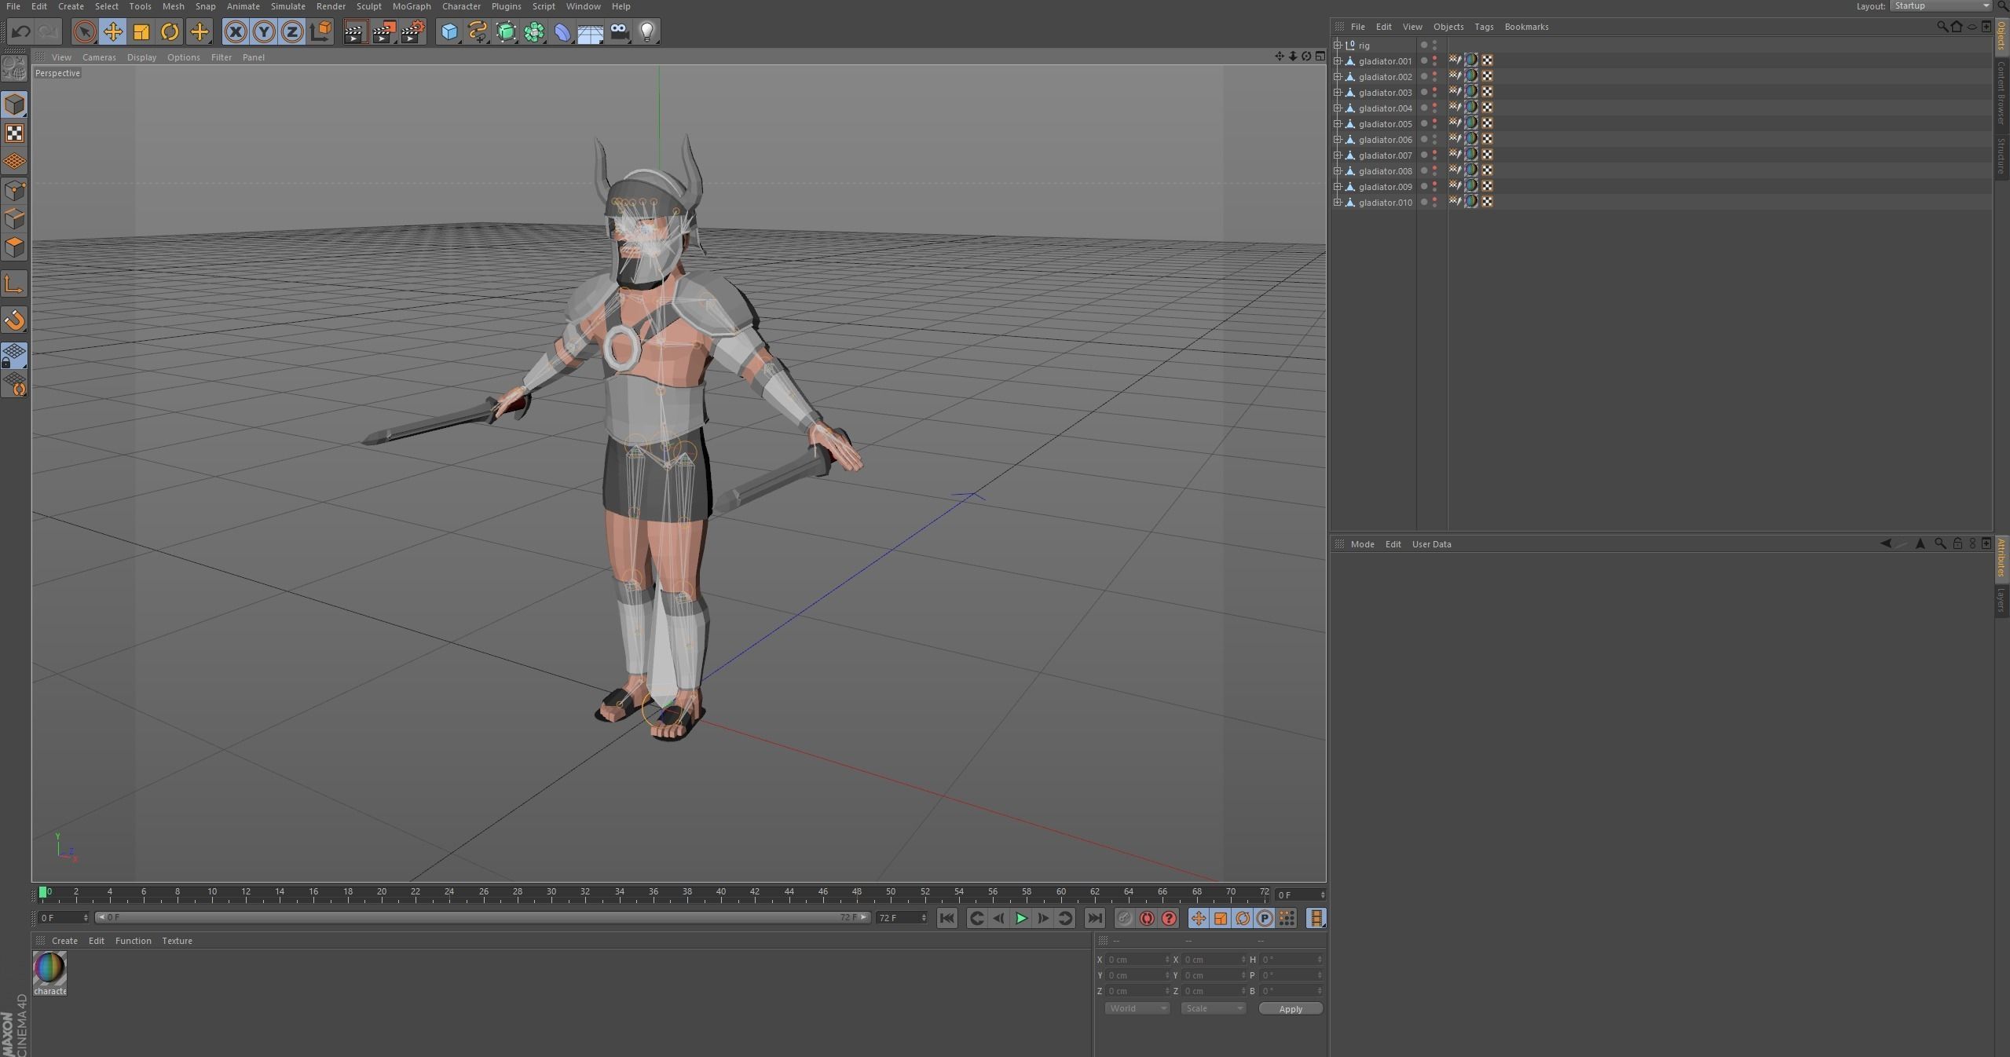Open the viewport Display menu
2010x1057 pixels.
click(141, 57)
